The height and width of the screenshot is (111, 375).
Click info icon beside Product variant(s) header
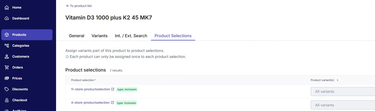pos(337,80)
